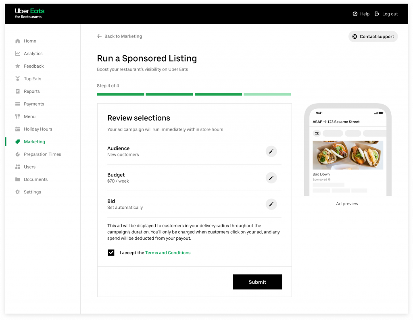Submit the sponsored listing campaign

257,282
